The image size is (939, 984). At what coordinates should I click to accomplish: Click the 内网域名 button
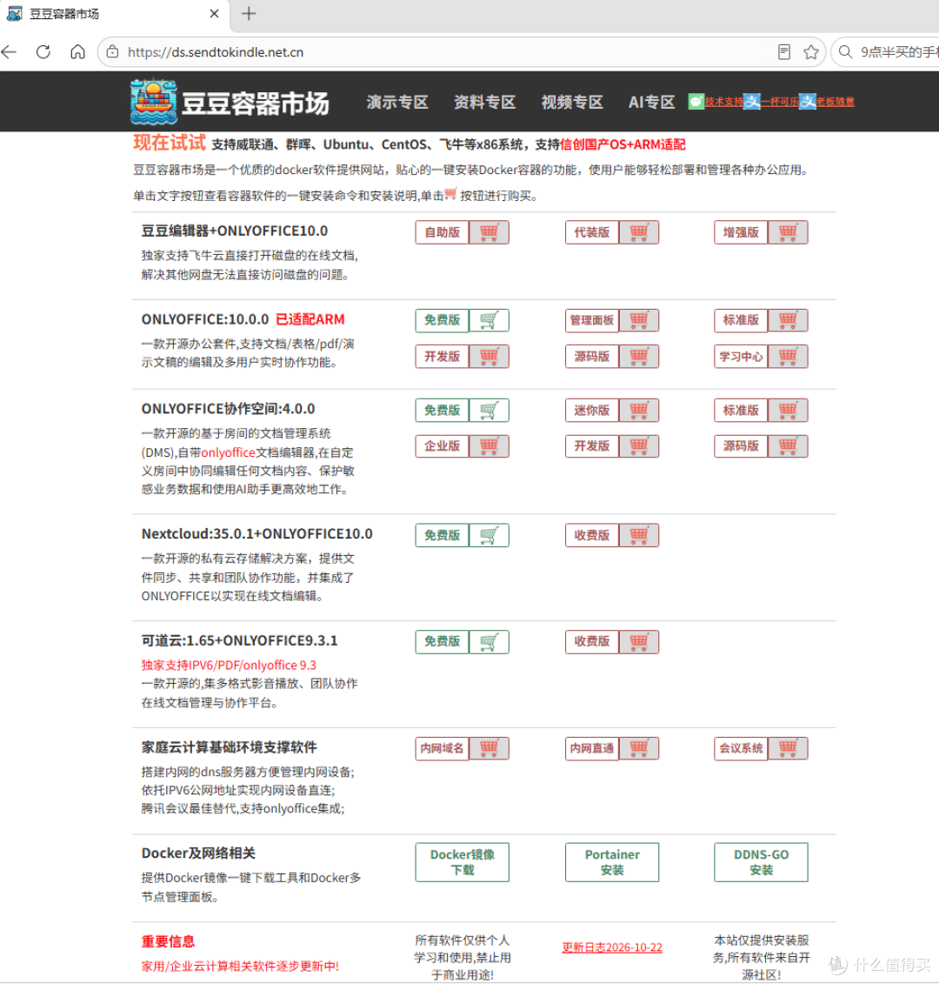click(x=443, y=748)
